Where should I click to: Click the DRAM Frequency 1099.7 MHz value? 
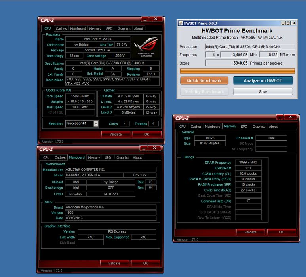[x=248, y=162]
